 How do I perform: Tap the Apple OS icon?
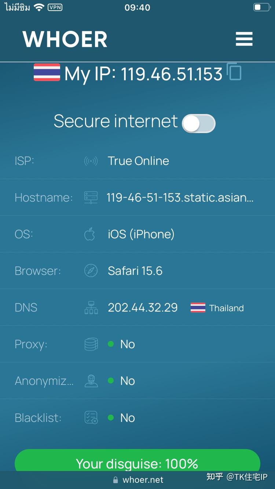pyautogui.click(x=90, y=234)
